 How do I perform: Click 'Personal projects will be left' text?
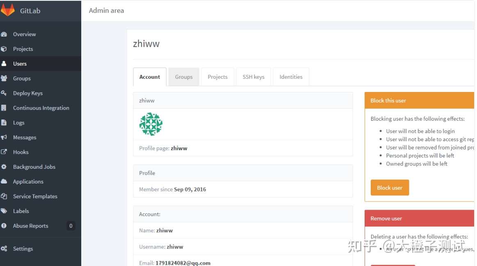click(420, 156)
